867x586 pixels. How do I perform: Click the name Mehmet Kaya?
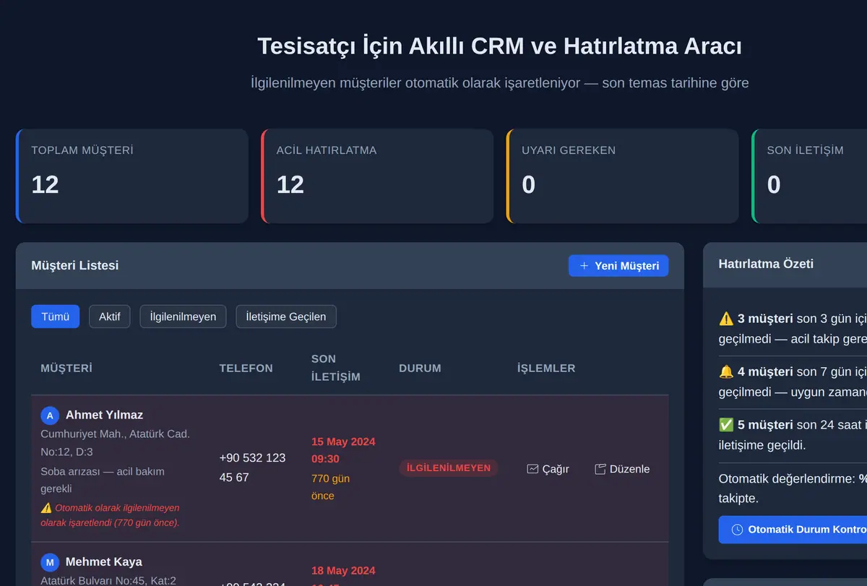pos(104,561)
